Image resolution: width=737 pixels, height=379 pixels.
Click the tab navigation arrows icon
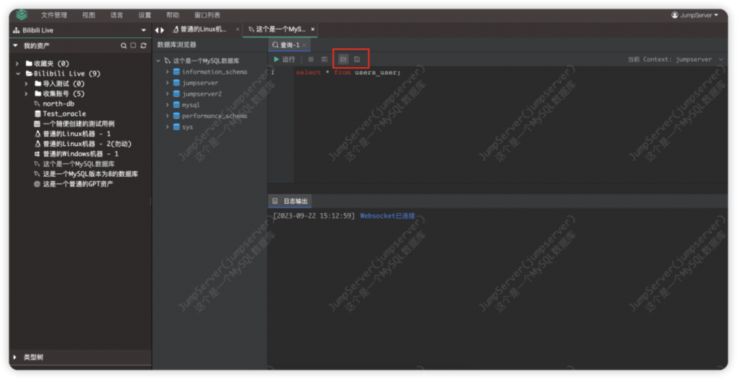[160, 30]
